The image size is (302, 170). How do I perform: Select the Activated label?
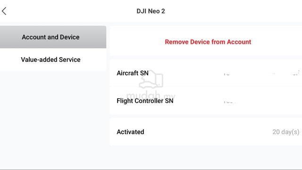[130, 132]
